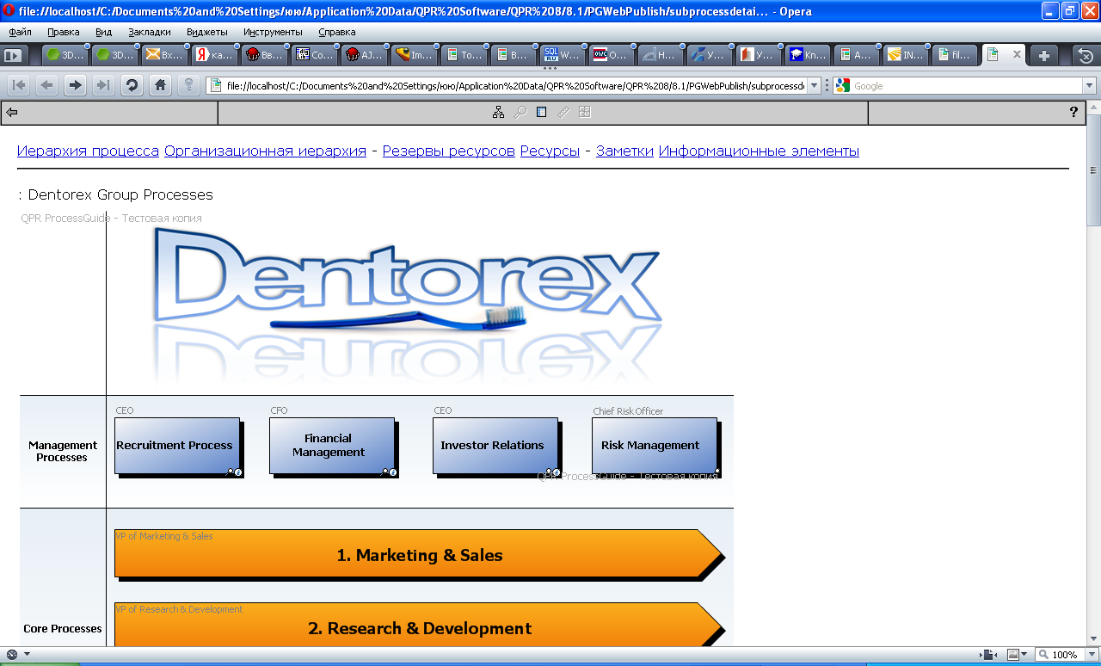The image size is (1101, 666).
Task: Open the Recruitment Process box
Action: [177, 446]
